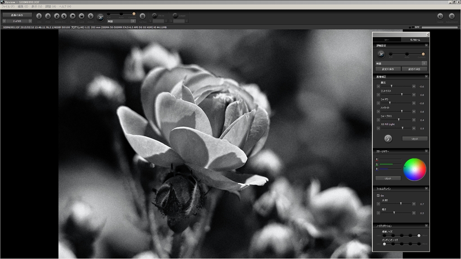Viewport: 461px width, 259px height.
Task: Select Custom mode dot in toolbar
Action: 134,14
